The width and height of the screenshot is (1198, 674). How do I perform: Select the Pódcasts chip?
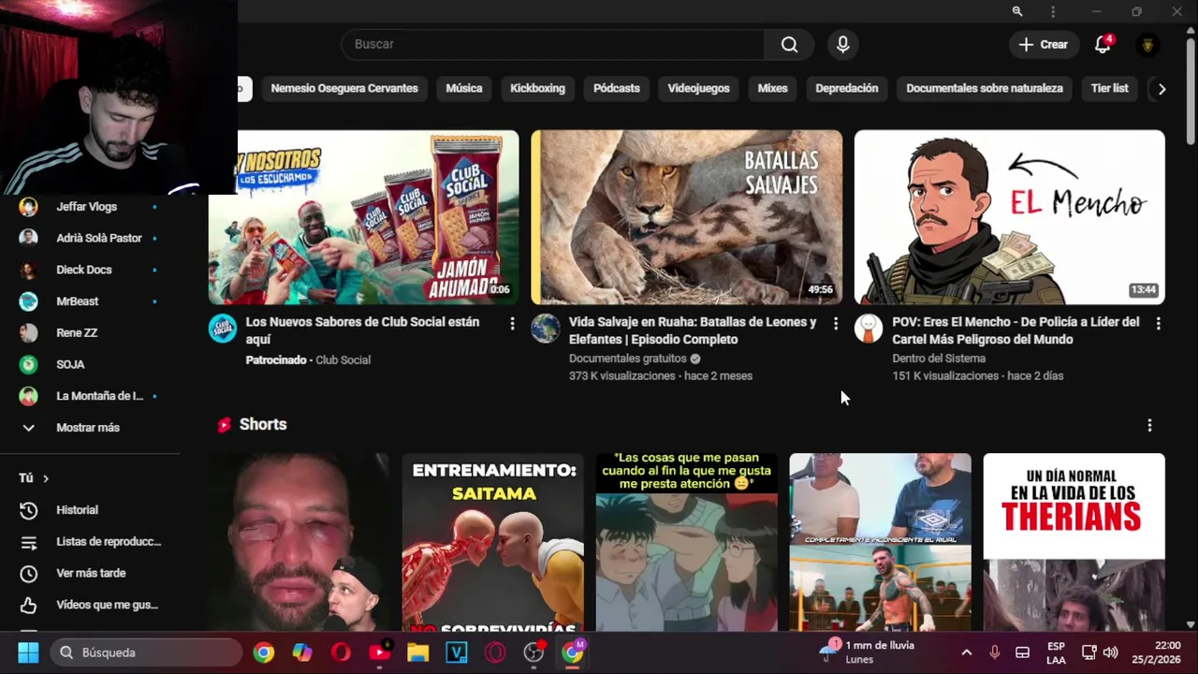617,88
